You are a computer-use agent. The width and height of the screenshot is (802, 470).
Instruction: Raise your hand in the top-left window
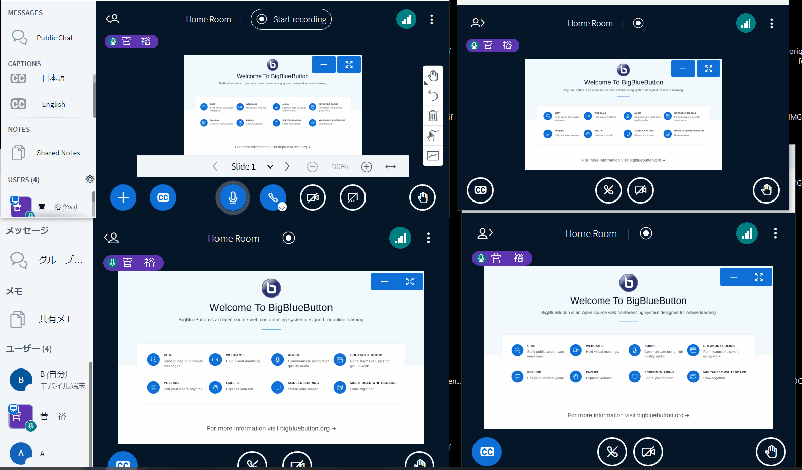click(422, 197)
